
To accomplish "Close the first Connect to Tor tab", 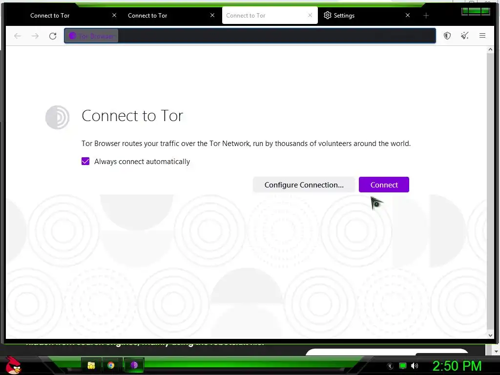I will tap(114, 15).
